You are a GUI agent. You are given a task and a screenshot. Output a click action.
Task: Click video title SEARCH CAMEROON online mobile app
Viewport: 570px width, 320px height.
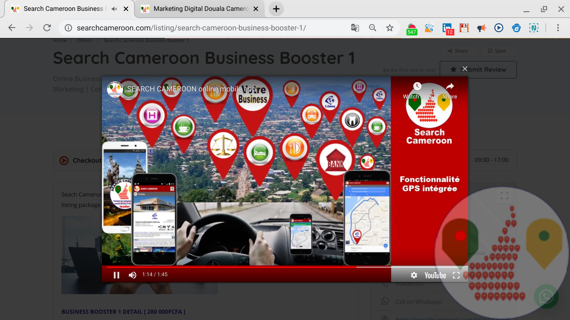(x=191, y=89)
